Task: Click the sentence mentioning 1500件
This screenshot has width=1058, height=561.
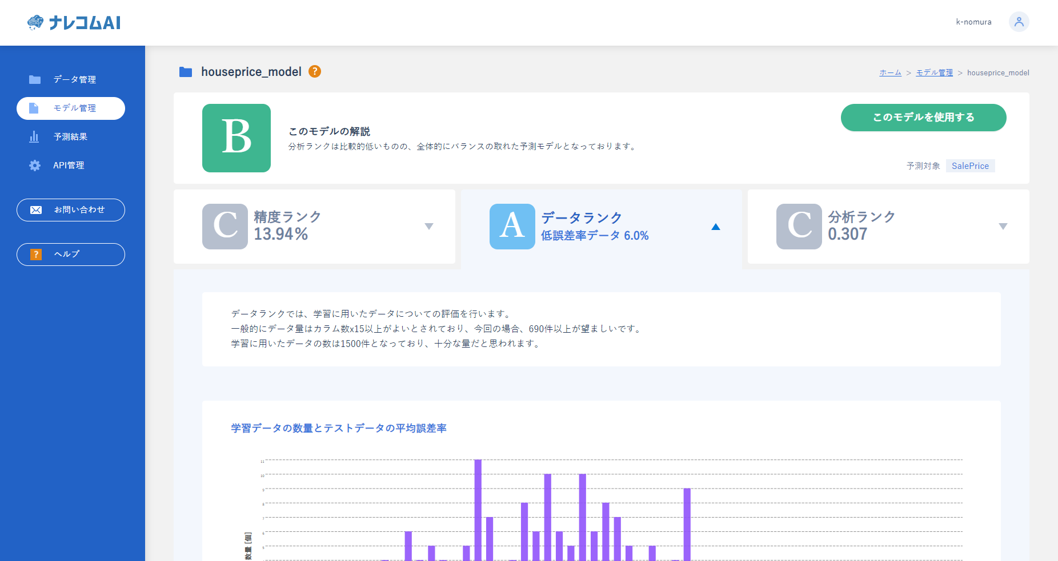Action: pos(386,344)
